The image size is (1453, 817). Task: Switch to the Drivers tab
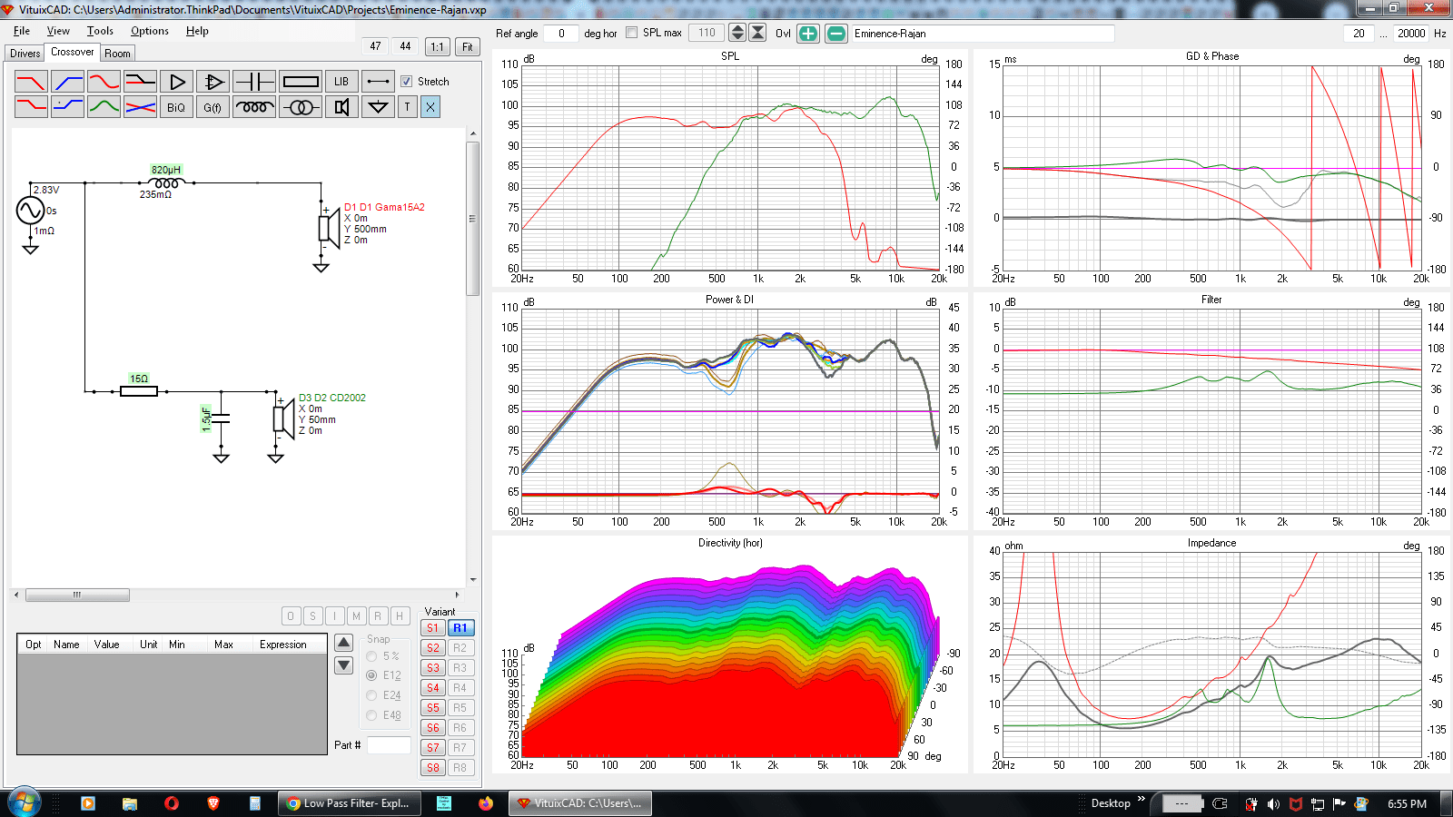(25, 54)
